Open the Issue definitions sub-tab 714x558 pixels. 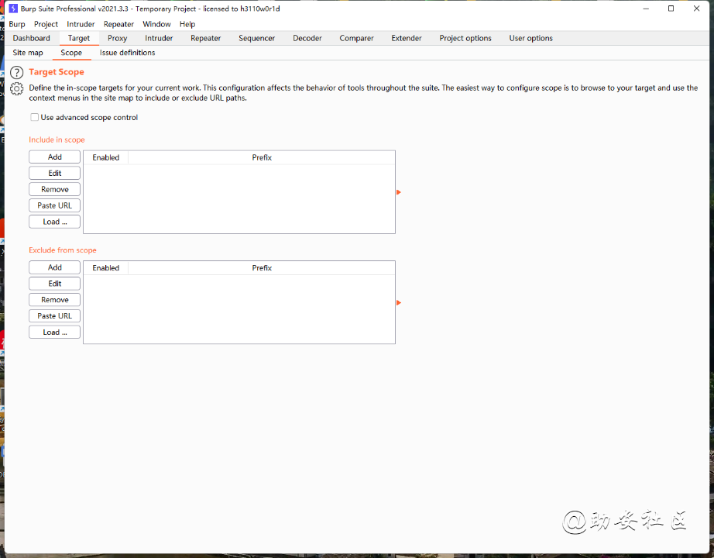coord(128,53)
